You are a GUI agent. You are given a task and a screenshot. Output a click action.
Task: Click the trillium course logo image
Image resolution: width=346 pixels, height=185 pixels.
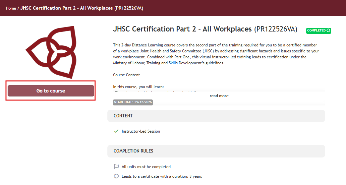[x=51, y=52]
